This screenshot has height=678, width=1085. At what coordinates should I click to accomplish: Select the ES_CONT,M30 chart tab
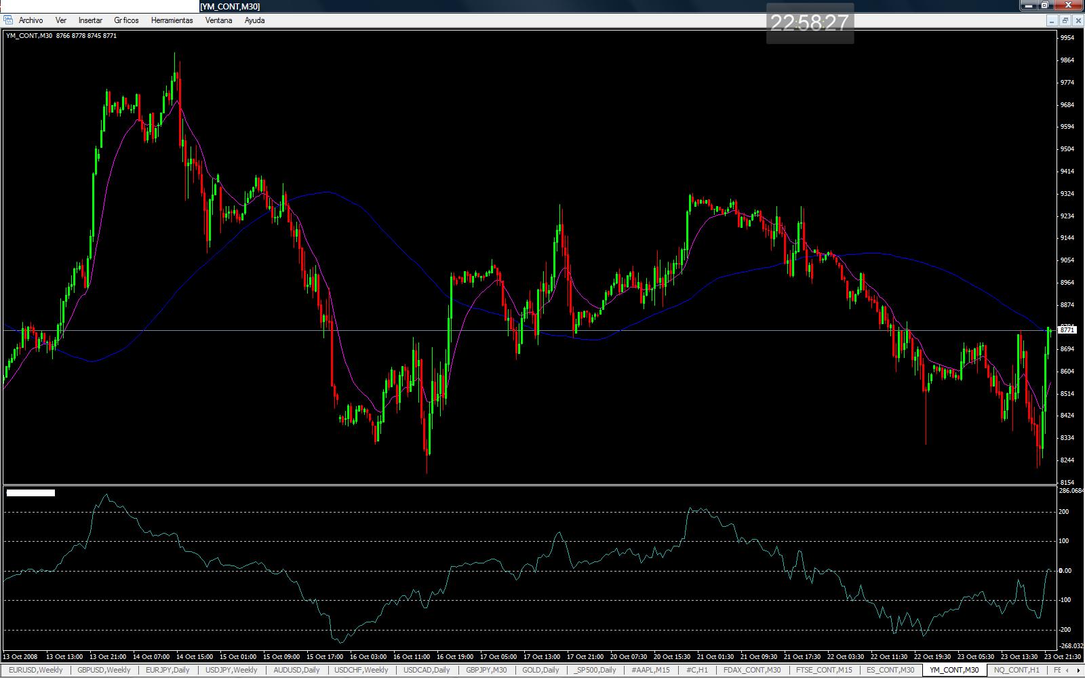point(890,670)
